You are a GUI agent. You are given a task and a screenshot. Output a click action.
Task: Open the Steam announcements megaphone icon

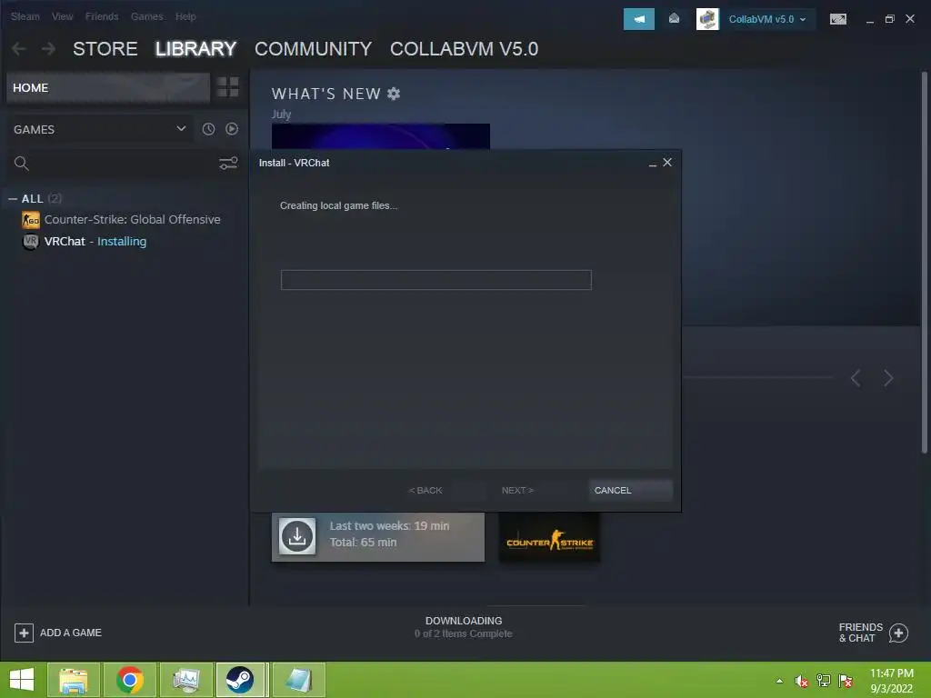click(639, 19)
